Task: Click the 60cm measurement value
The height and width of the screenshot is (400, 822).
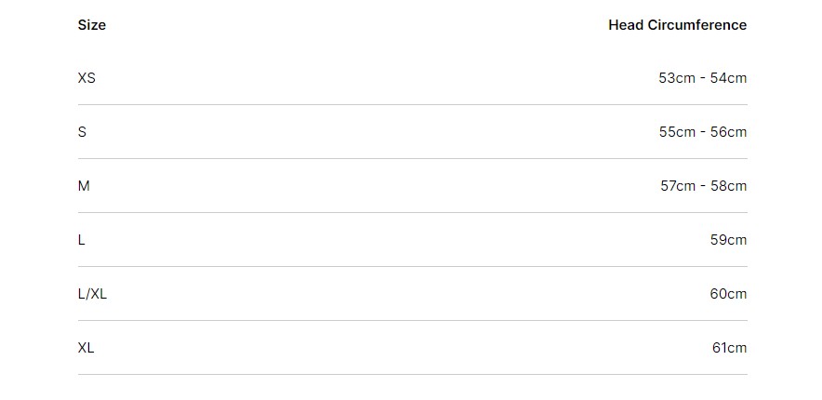Action: point(729,294)
